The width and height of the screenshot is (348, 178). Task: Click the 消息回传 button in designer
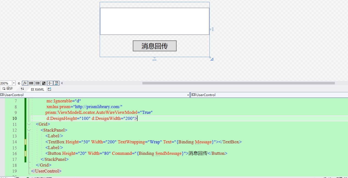click(155, 46)
